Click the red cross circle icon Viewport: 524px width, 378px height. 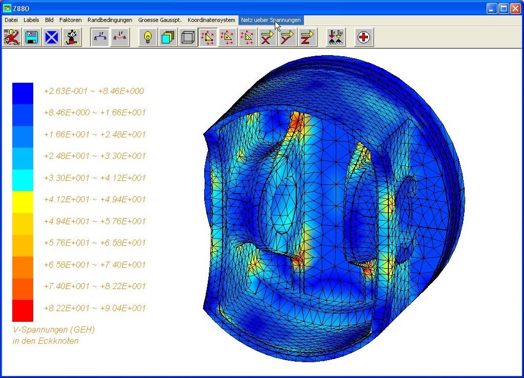pyautogui.click(x=364, y=37)
